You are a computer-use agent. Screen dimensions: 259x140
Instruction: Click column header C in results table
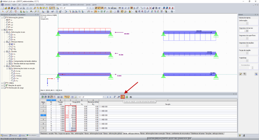pyautogui.click(x=71, y=100)
